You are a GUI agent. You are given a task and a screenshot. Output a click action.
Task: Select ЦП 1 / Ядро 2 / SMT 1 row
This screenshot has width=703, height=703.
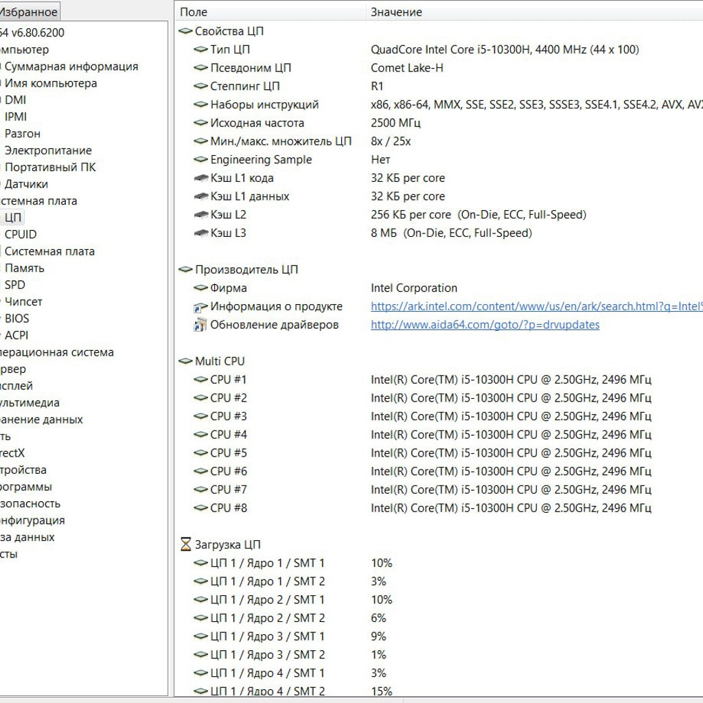(268, 599)
